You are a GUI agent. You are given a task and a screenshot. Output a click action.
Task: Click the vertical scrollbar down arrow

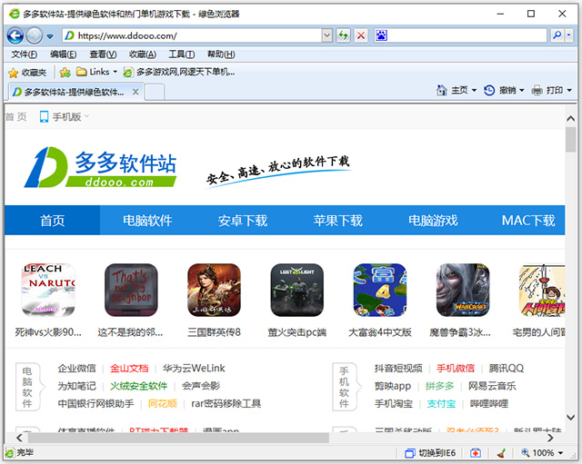(x=570, y=418)
